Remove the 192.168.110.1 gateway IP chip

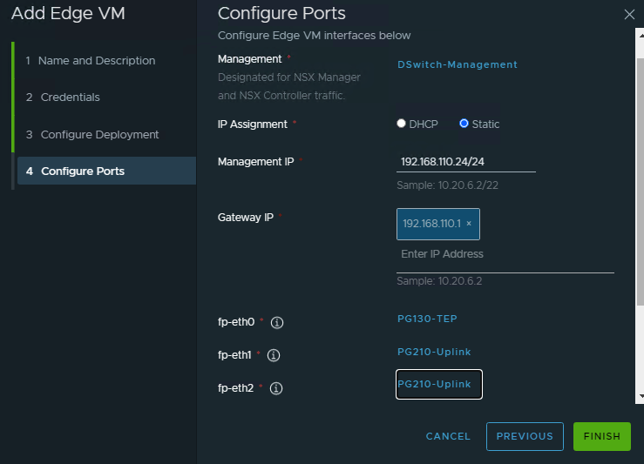(x=469, y=224)
